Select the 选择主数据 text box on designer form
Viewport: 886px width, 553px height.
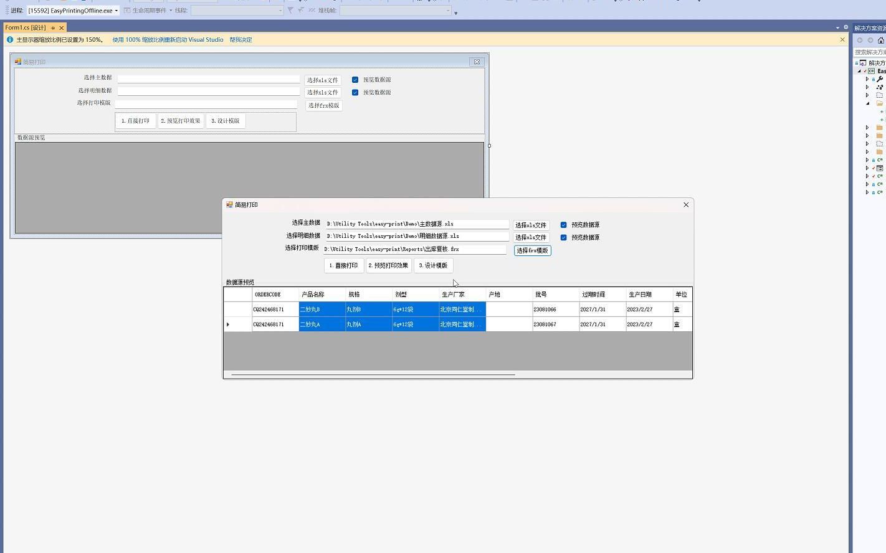(x=209, y=79)
